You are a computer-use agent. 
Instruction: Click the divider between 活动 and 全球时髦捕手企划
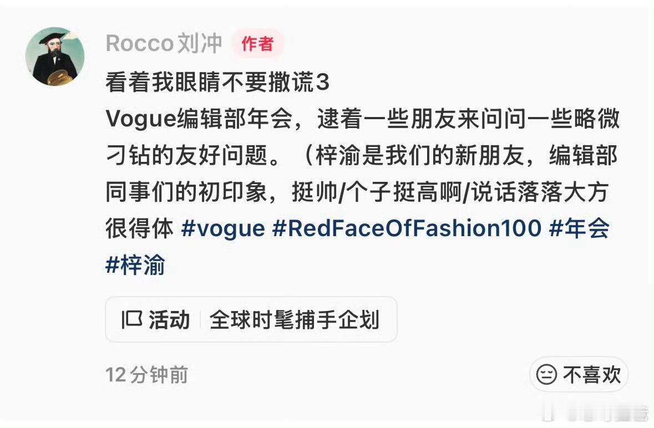tap(200, 320)
